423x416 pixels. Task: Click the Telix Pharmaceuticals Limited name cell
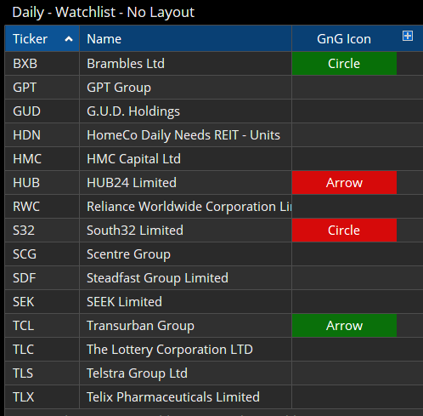coord(185,397)
